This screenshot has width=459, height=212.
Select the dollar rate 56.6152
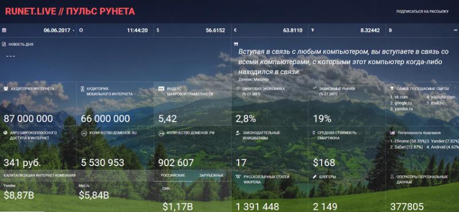point(216,30)
